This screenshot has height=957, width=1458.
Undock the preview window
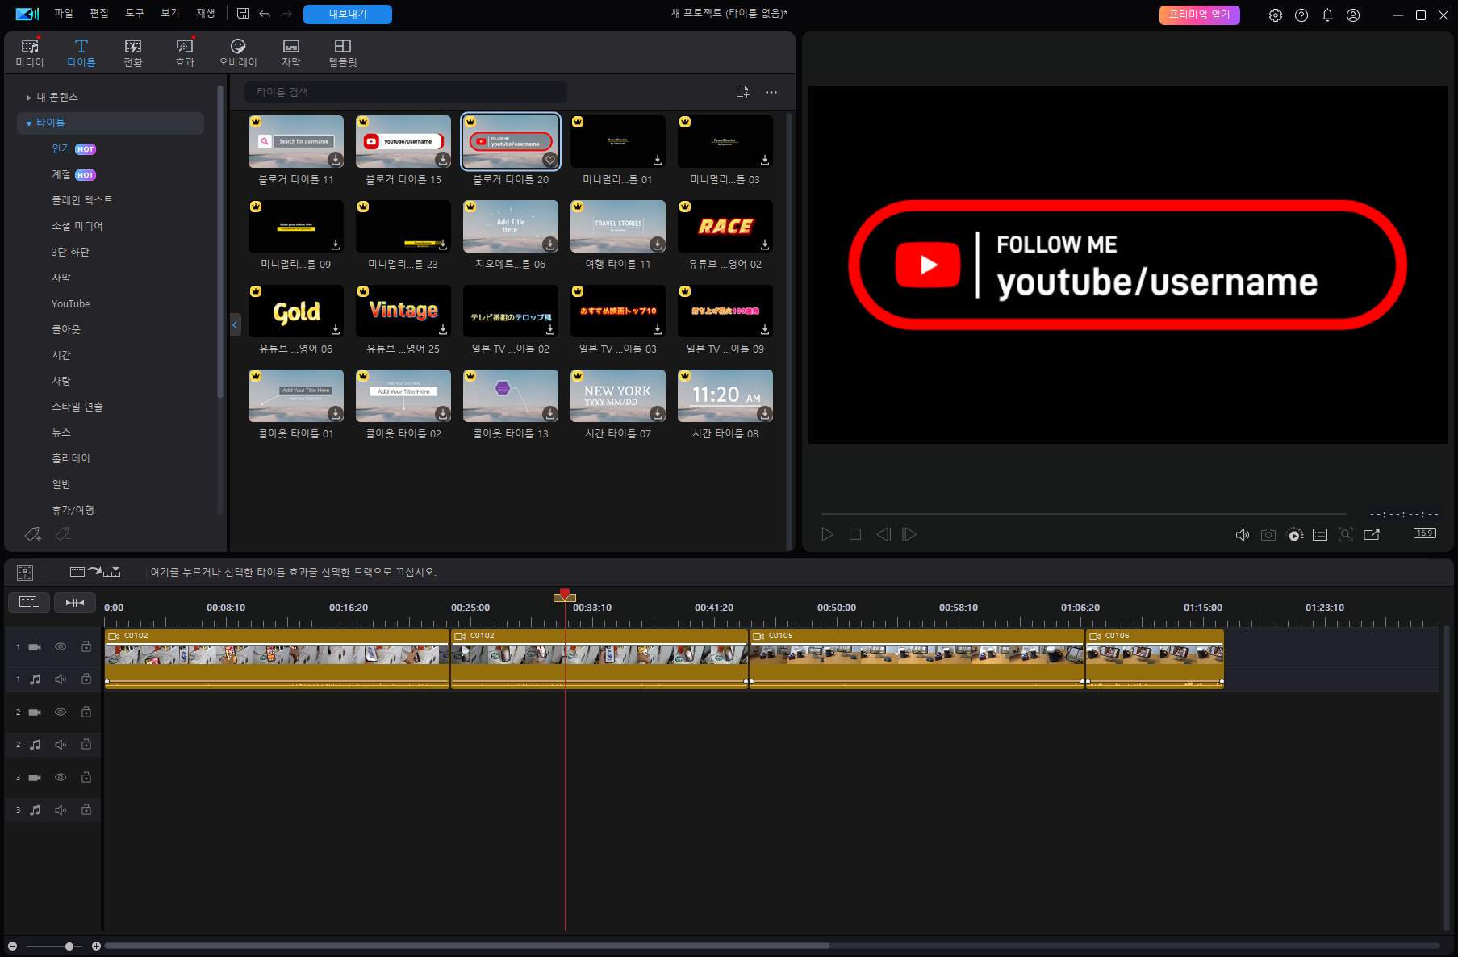[x=1372, y=534]
